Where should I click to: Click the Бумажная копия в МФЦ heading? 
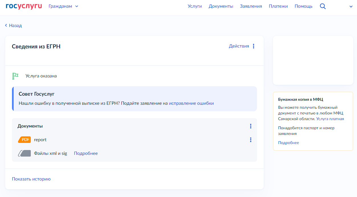pos(301,100)
